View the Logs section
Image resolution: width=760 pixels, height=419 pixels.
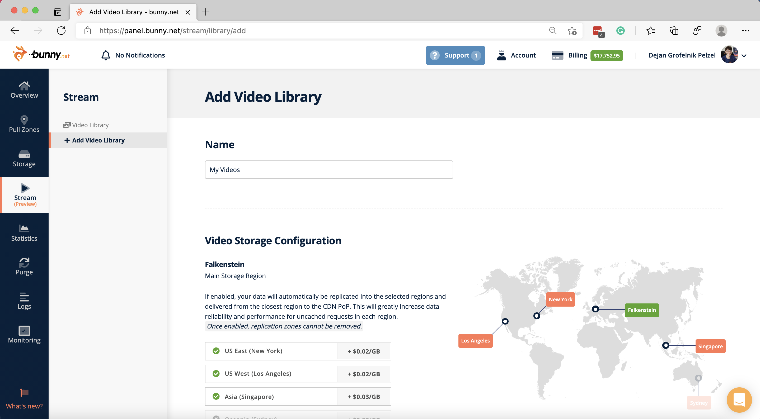coord(24,301)
